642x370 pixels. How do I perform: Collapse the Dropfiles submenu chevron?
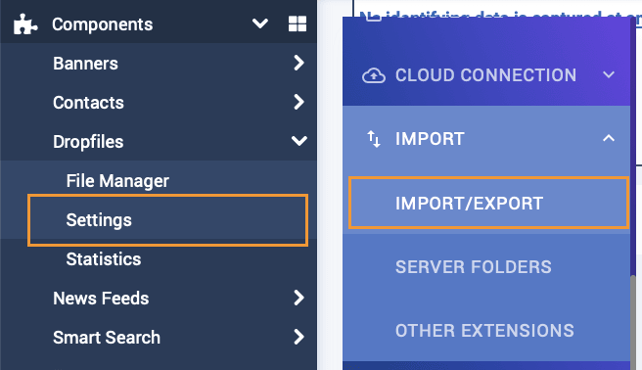click(299, 141)
